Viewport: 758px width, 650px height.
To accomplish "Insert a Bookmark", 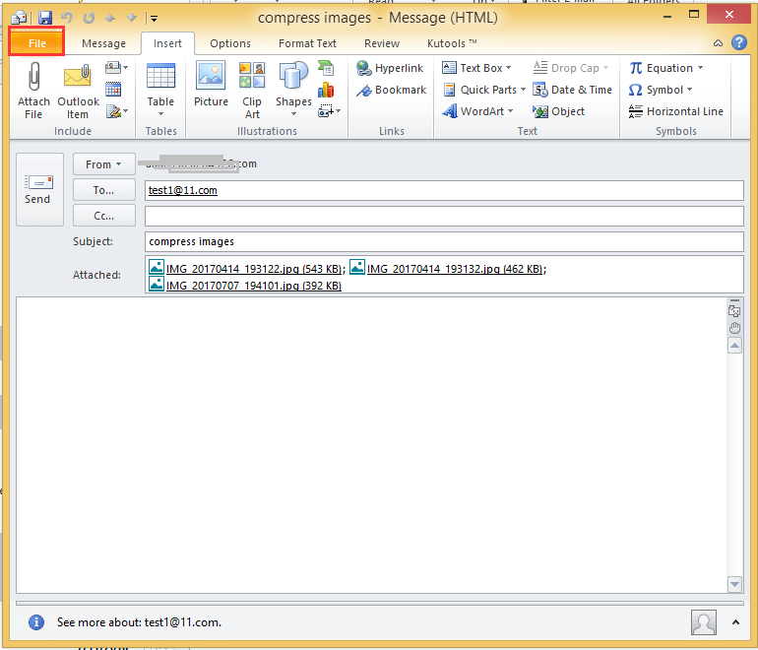I will point(390,90).
